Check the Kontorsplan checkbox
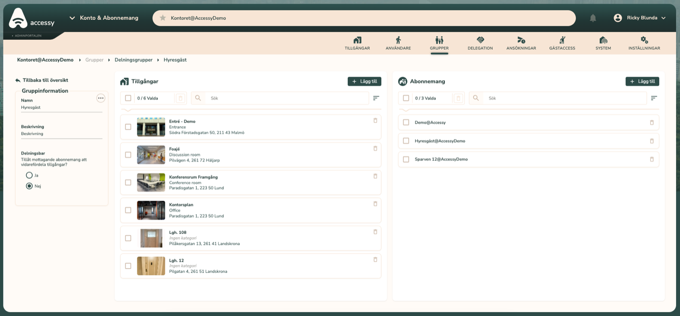 (128, 211)
